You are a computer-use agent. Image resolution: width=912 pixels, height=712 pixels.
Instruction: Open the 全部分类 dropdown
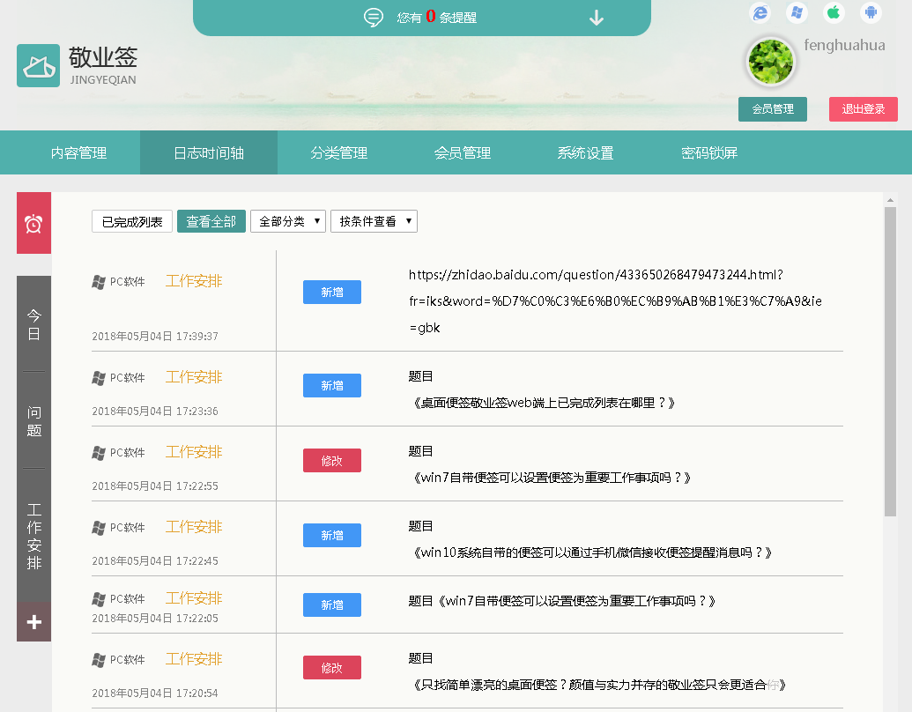(x=288, y=222)
